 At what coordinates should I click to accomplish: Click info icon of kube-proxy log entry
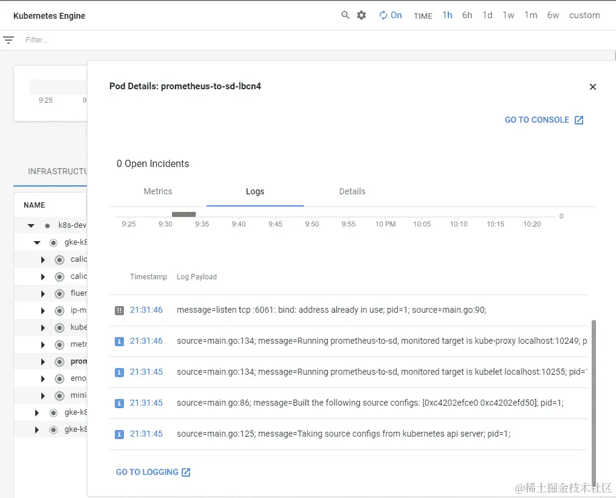tap(119, 341)
